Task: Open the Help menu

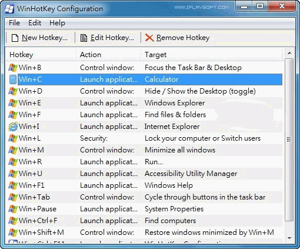Action: (57, 23)
